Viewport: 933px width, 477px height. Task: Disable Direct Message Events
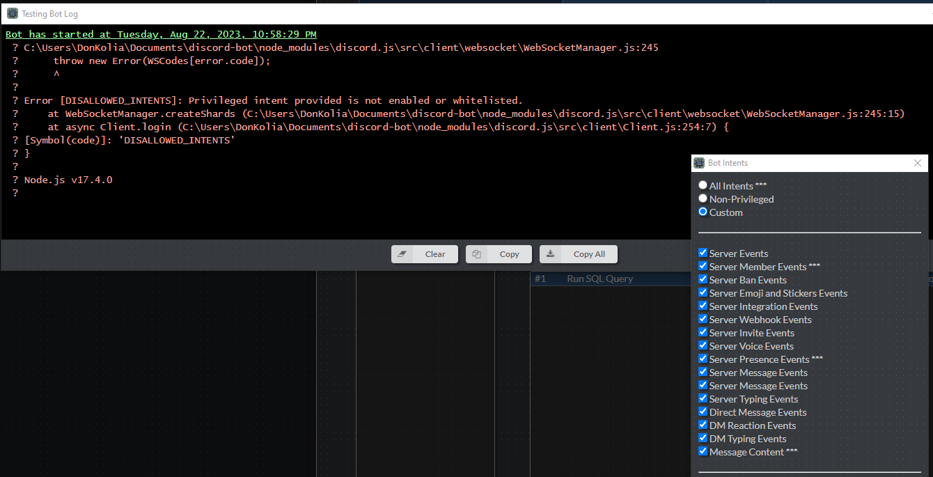[x=703, y=411]
